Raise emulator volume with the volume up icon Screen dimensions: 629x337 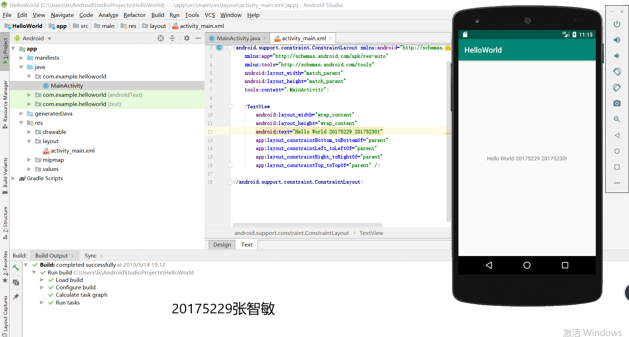[617, 40]
